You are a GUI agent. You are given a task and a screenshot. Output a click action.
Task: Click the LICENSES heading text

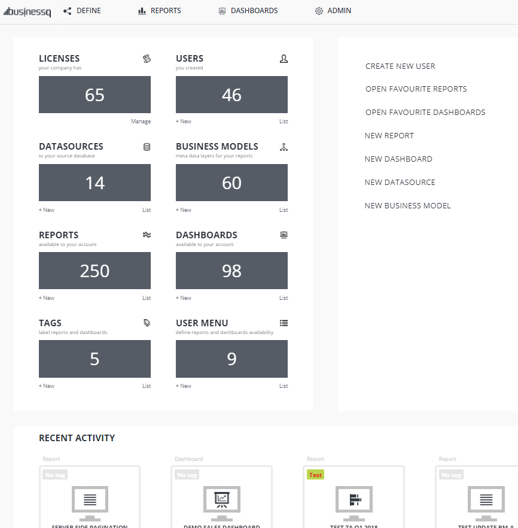[x=59, y=59]
